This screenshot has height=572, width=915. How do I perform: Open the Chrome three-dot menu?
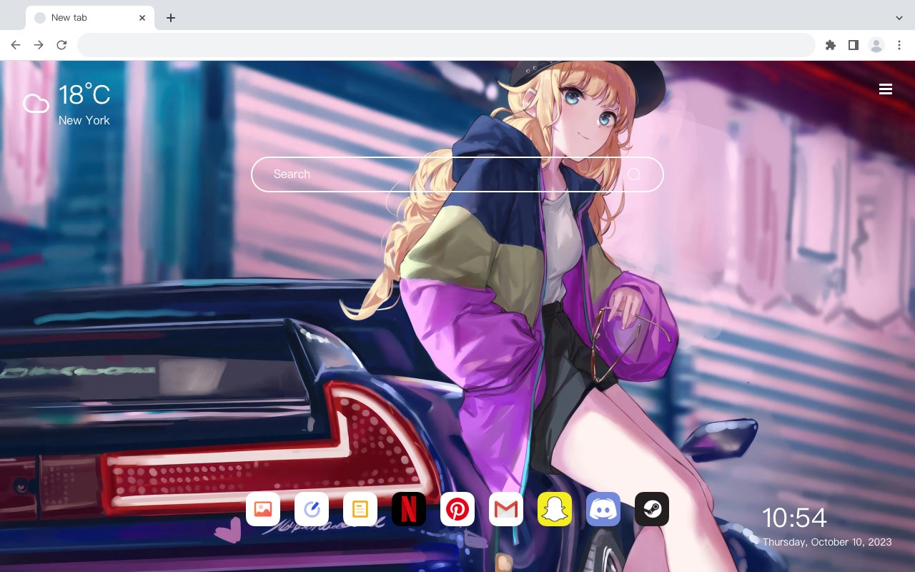(899, 45)
